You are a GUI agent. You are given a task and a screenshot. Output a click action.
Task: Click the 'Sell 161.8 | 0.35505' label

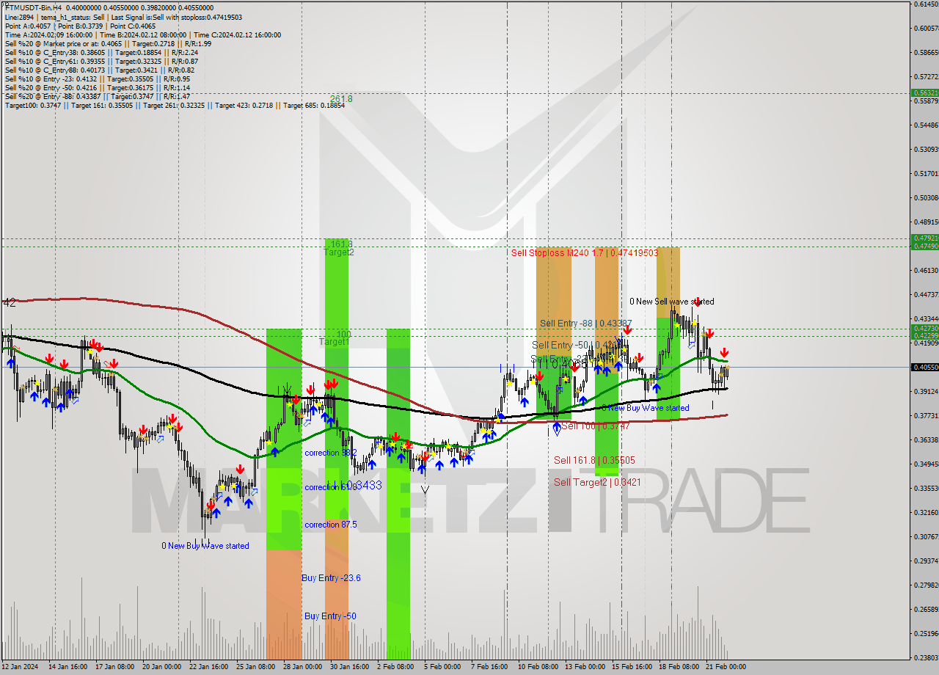(x=594, y=460)
